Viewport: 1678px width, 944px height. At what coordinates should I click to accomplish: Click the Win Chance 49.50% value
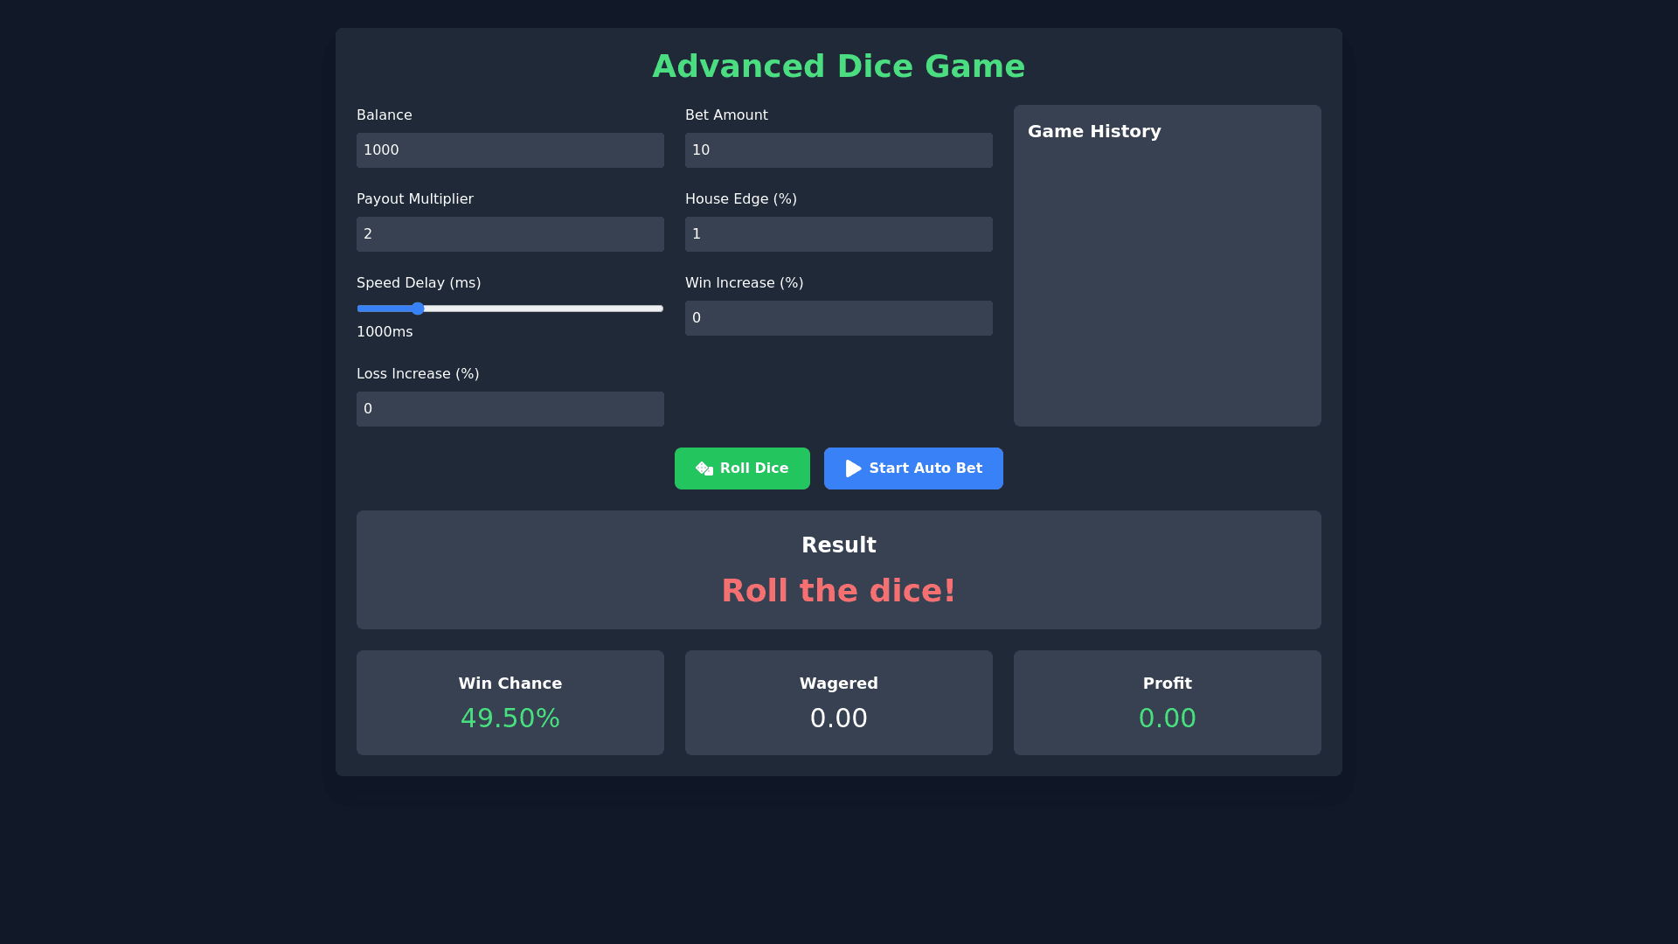510,718
